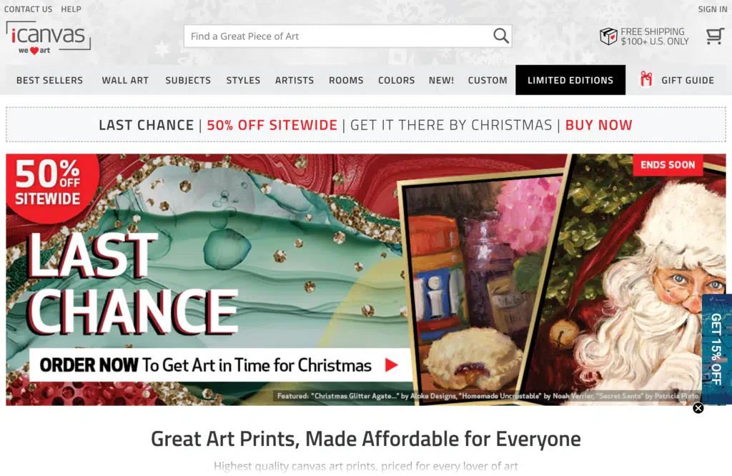Open the Get 15% Off side tab
Screen dimensions: 732x476
pyautogui.click(x=716, y=349)
